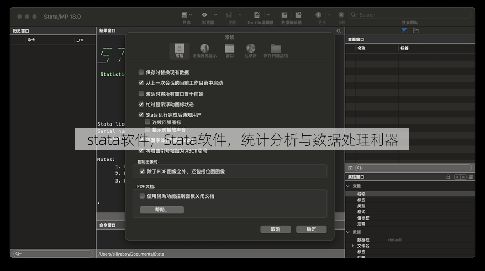The width and height of the screenshot is (485, 271).
Task: Enable 使用辅助功能控制面板关闭文档 checkbox
Action: 143,196
